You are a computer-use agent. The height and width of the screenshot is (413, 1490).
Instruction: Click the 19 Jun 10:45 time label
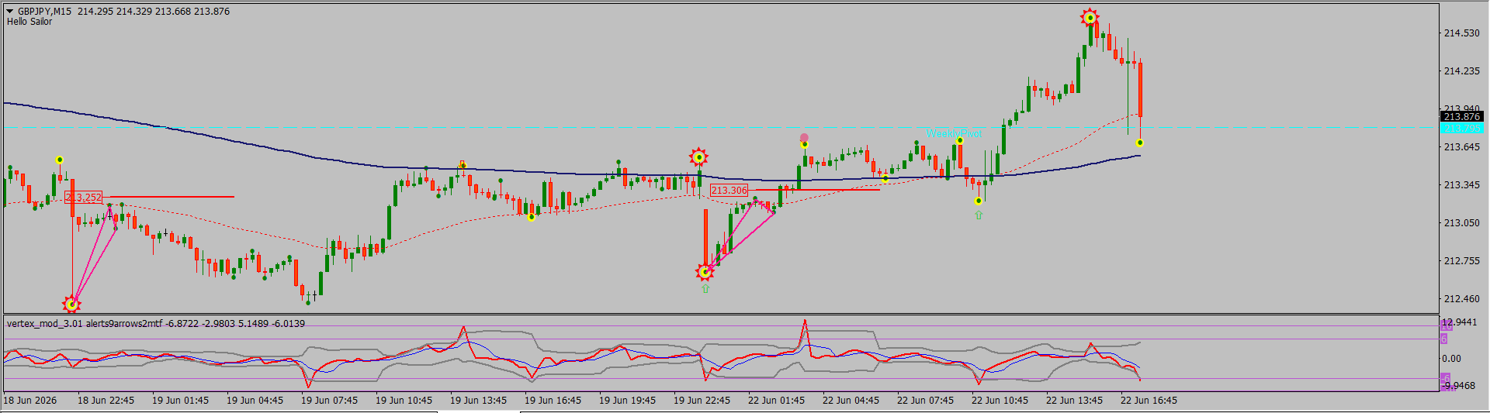(404, 401)
